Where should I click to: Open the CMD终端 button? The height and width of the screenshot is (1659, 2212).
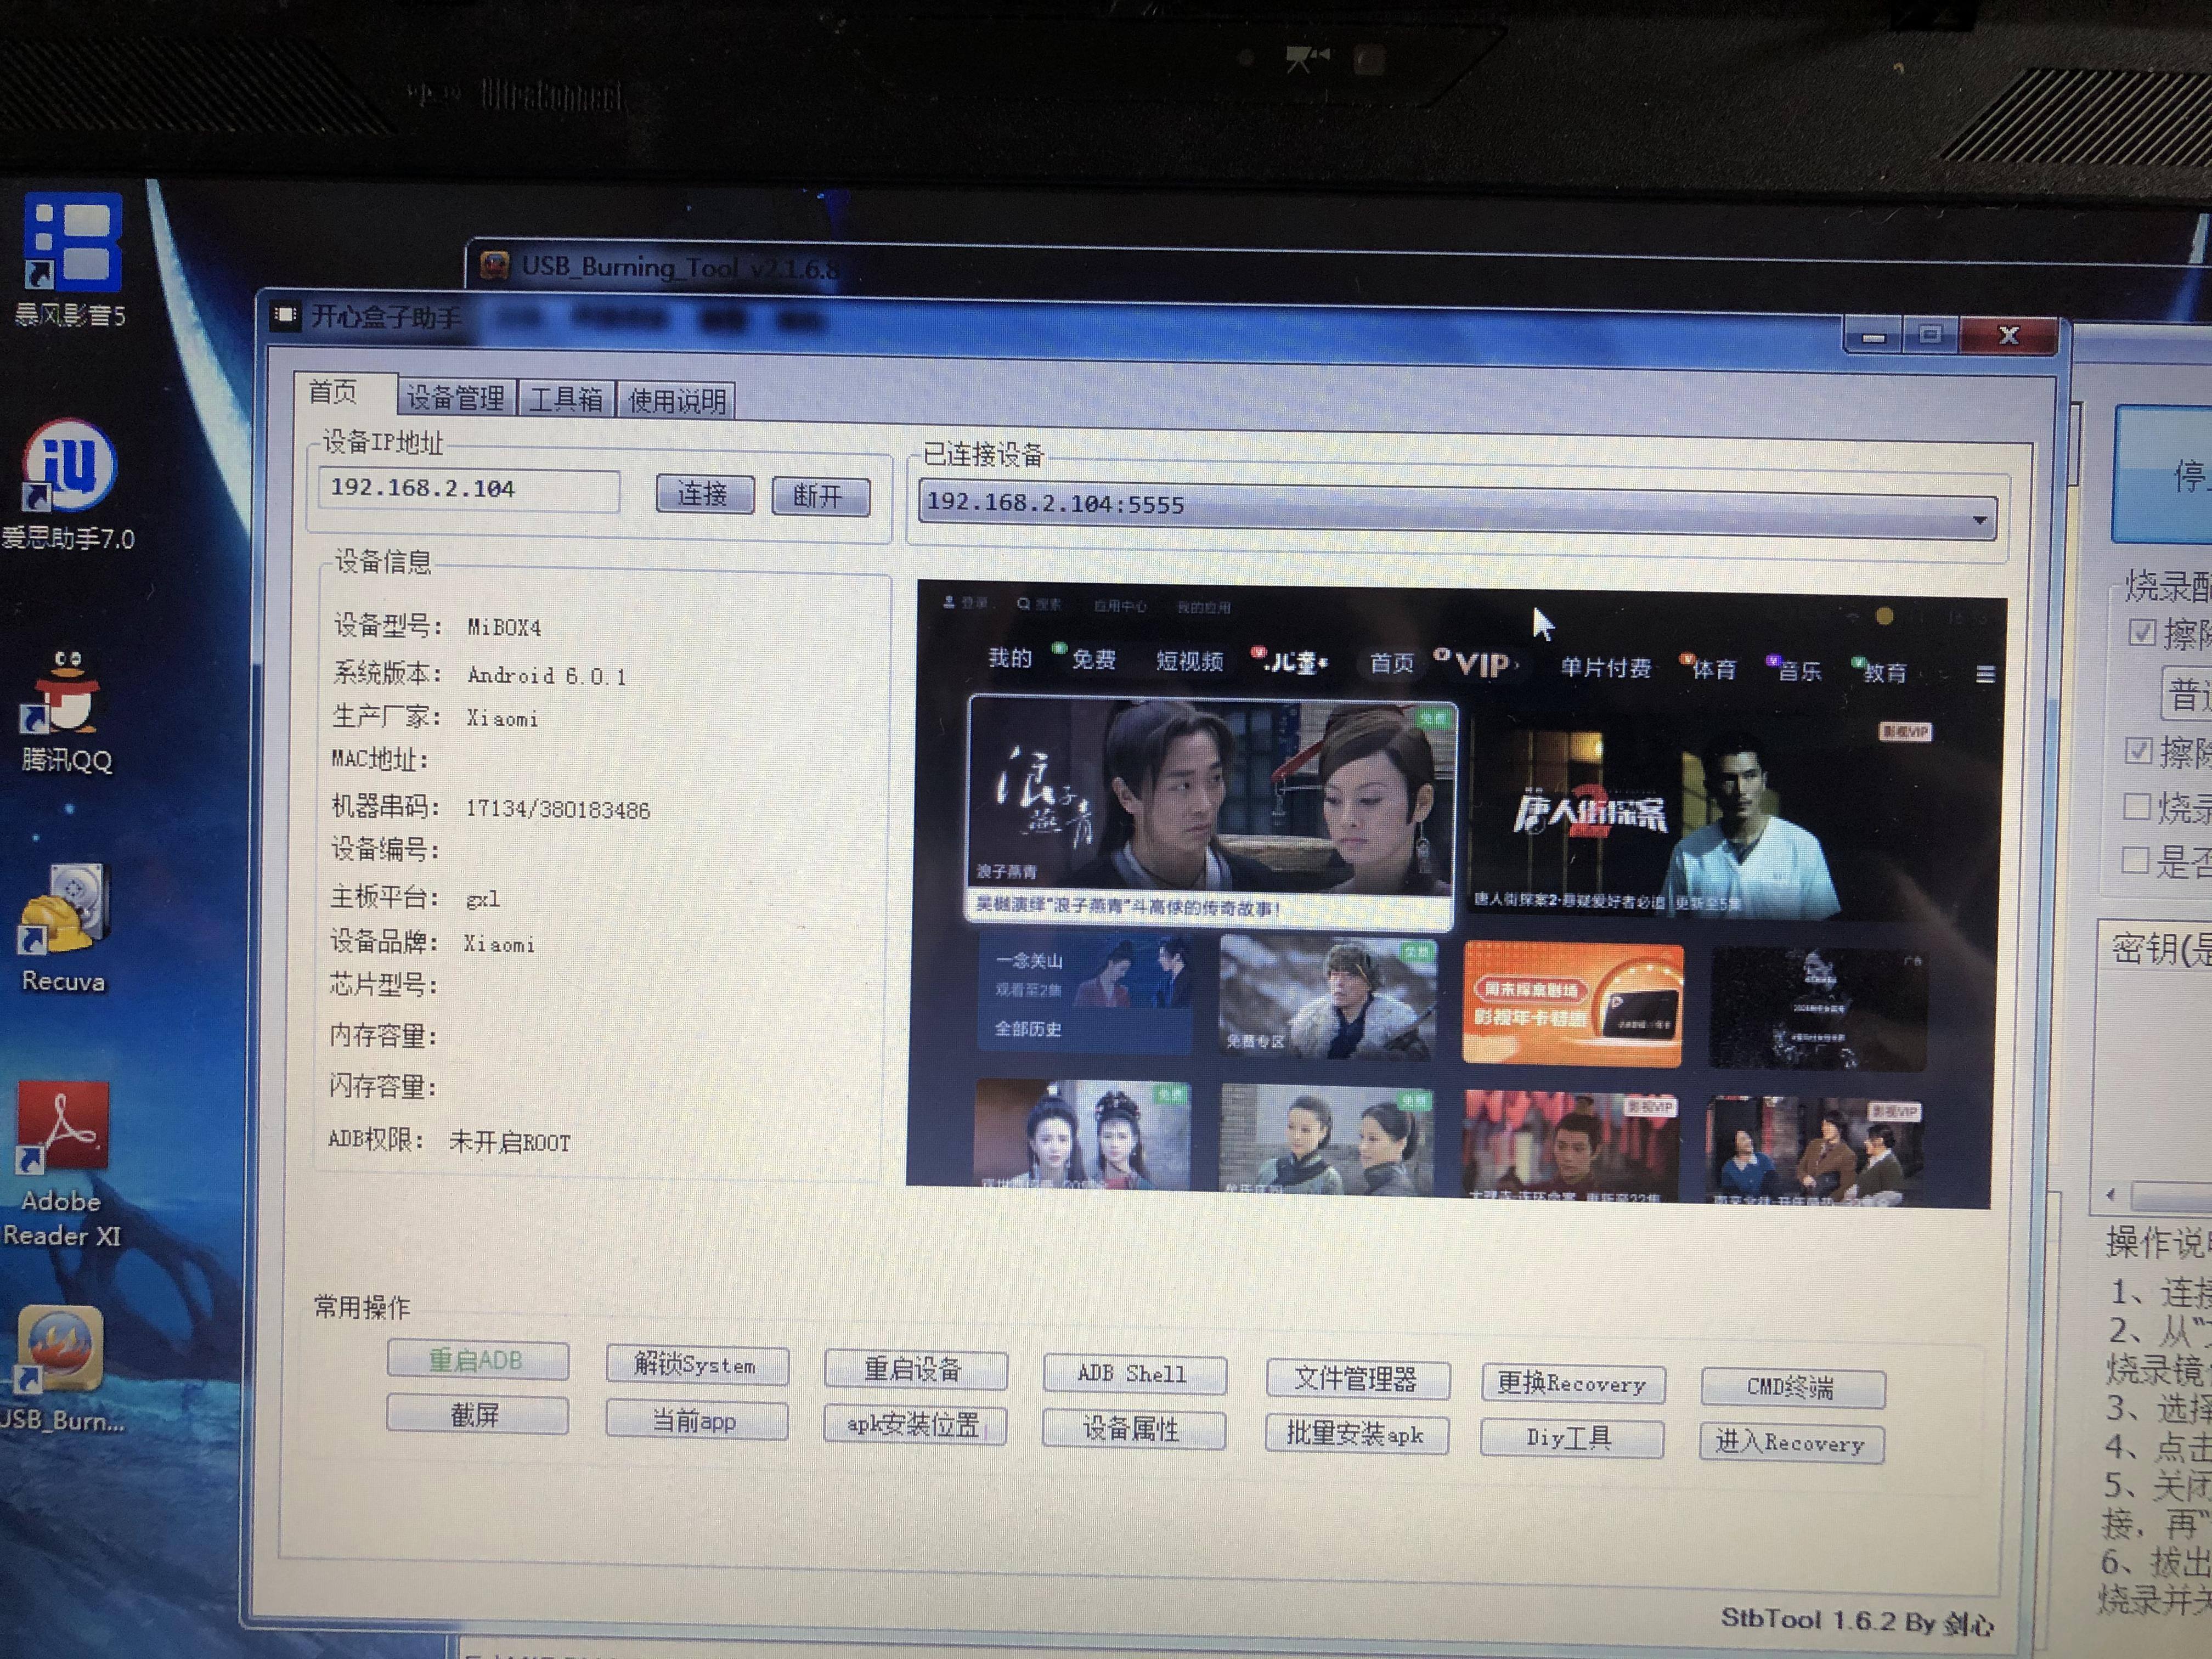point(1793,1387)
